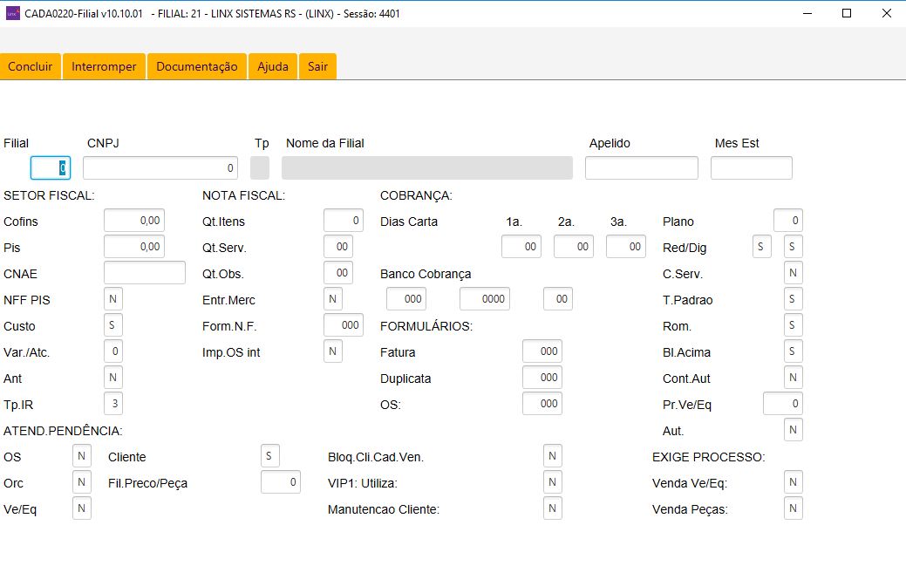906x566 pixels.
Task: Toggle the Bloq.Cli.Cad.Ven. flag field
Action: (x=552, y=455)
